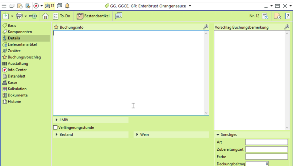This screenshot has width=293, height=166.
Task: Click the help question mark icon
Action: (287, 16)
